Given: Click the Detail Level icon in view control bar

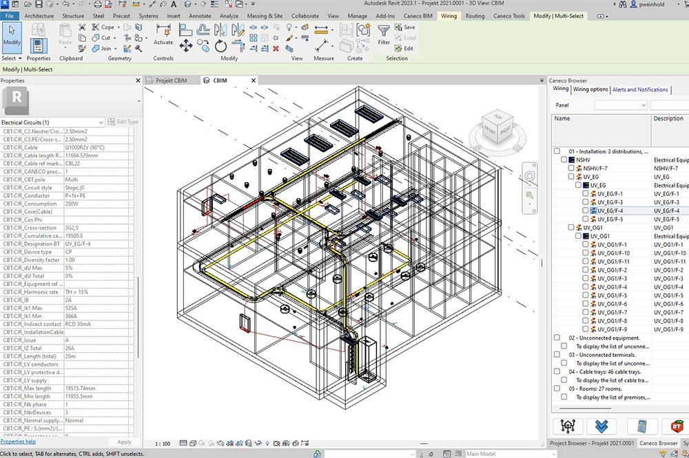Looking at the screenshot, I should tap(183, 443).
